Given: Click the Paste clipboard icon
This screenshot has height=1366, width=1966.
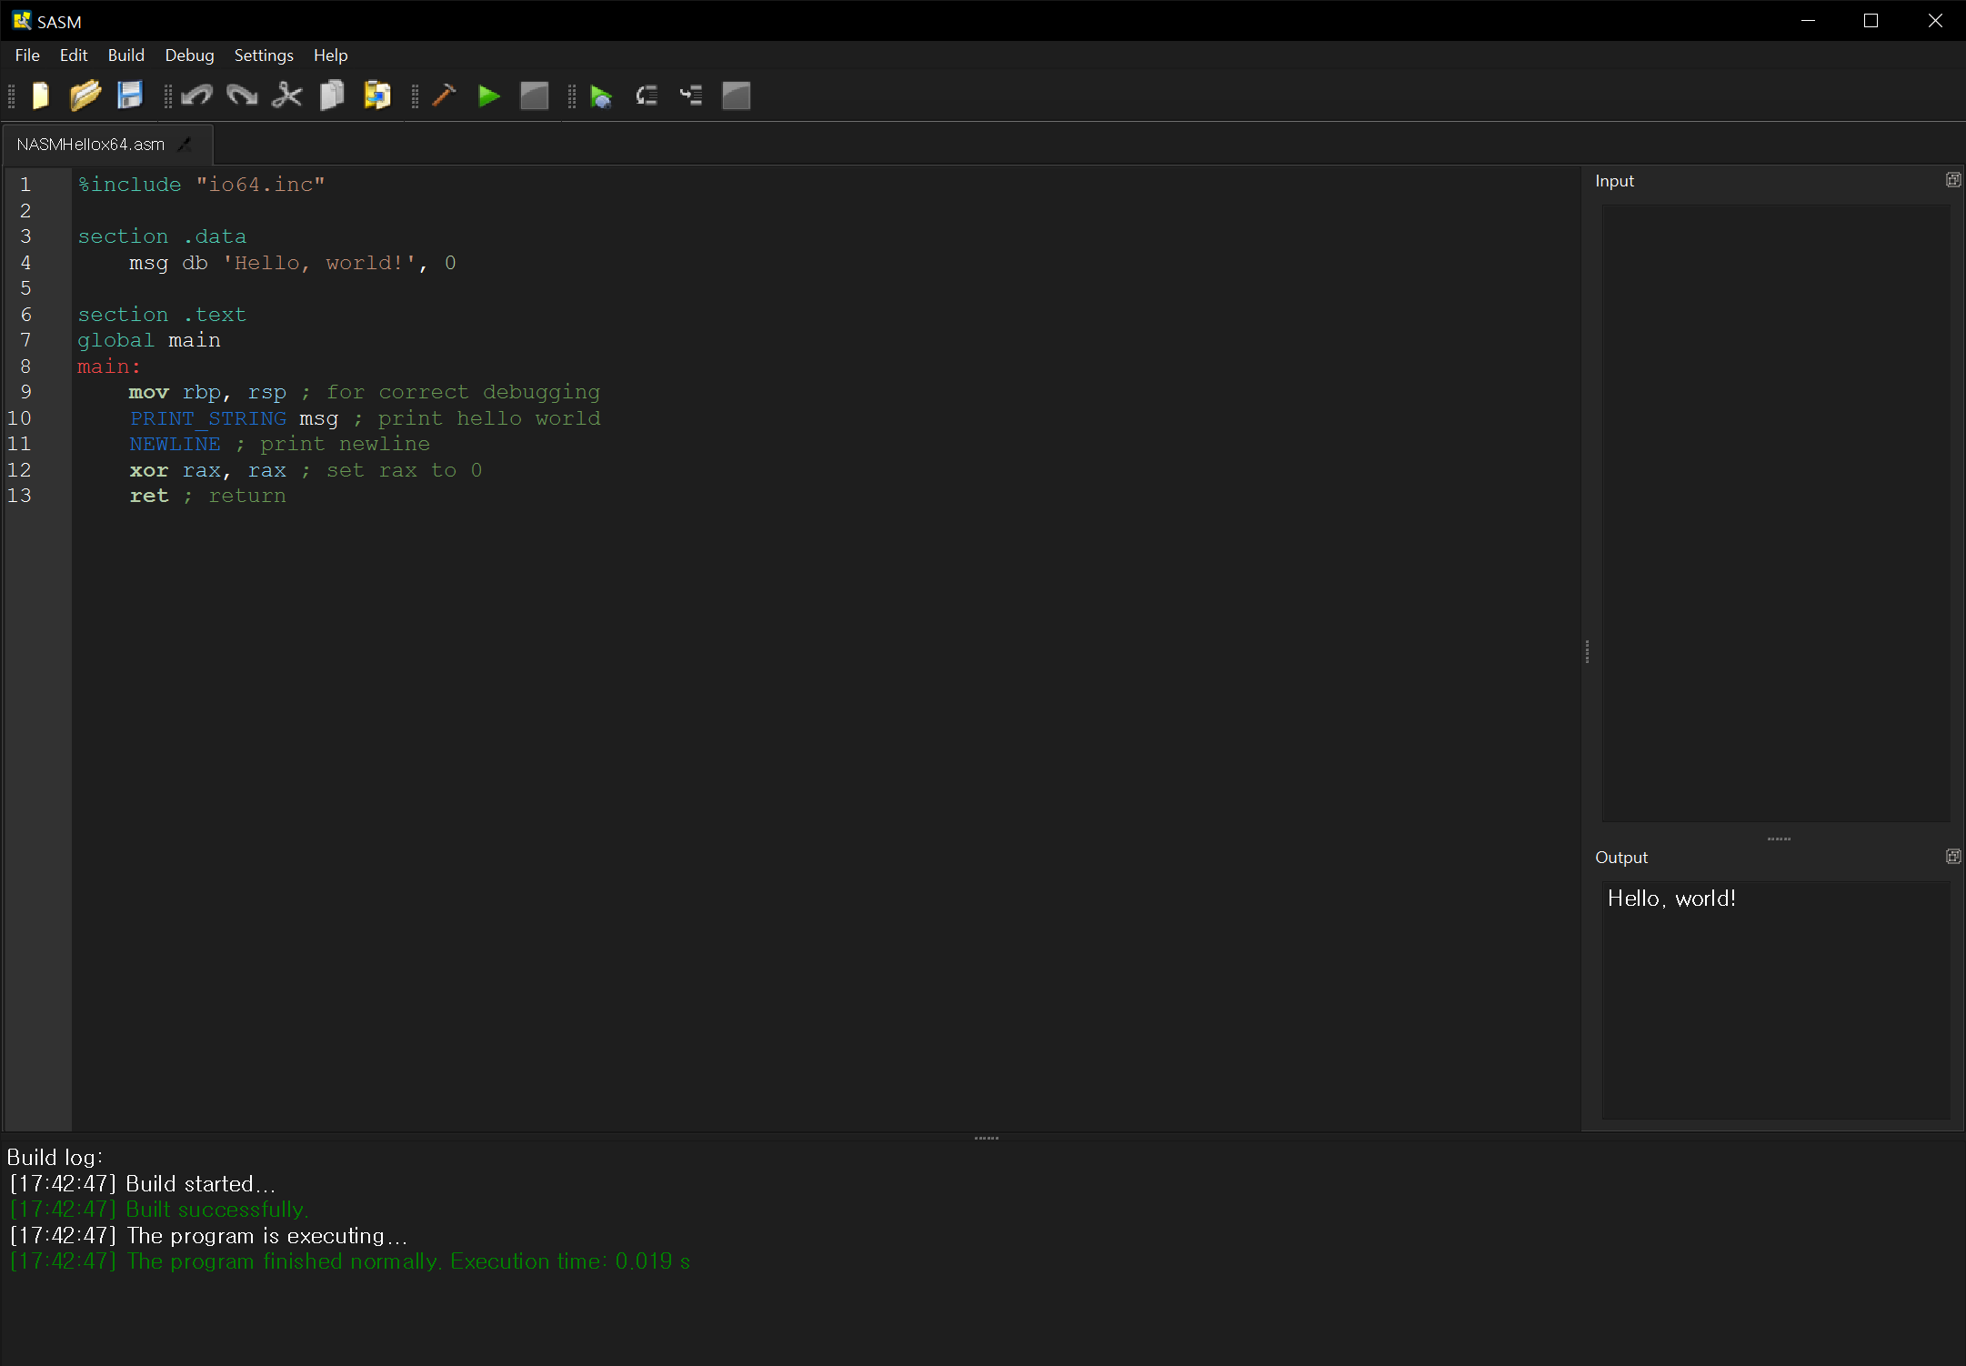Looking at the screenshot, I should (376, 95).
